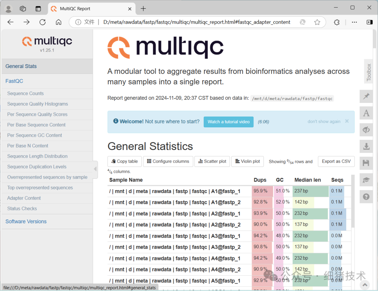This screenshot has width=378, height=291.
Task: Close the welcome message with the X
Action: pos(346,121)
